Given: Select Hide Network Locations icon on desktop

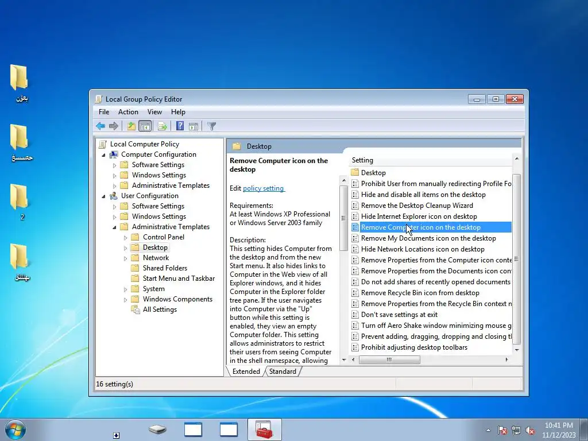Looking at the screenshot, I should click(x=431, y=249).
